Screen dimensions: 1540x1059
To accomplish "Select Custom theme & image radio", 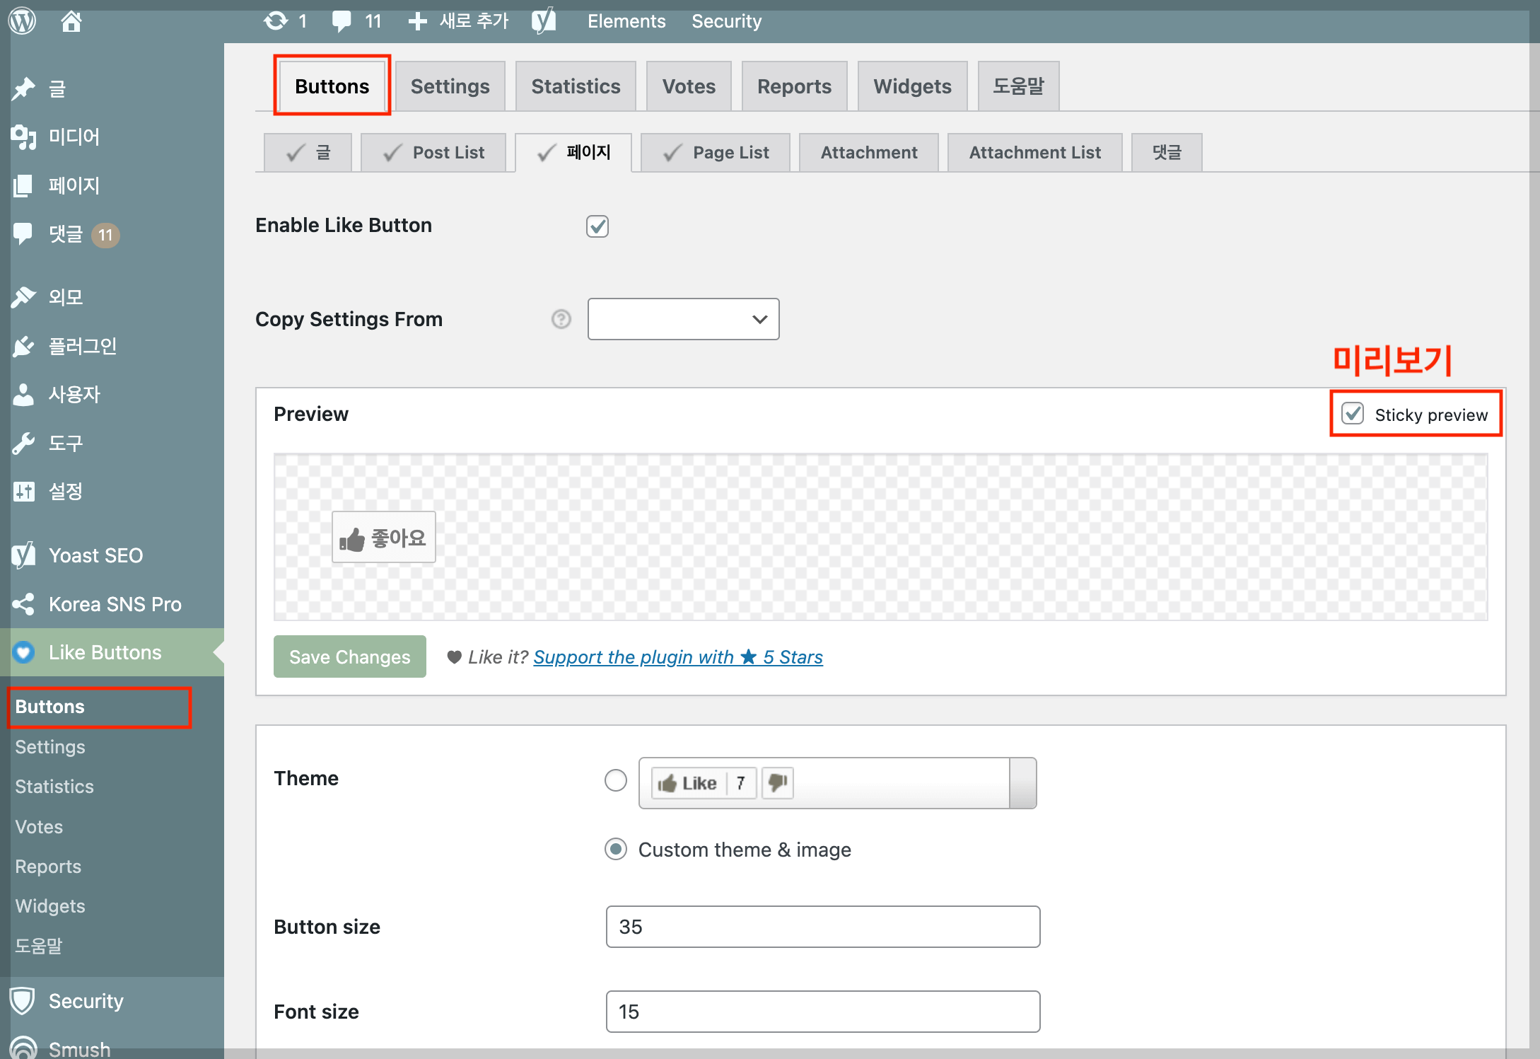I will [616, 849].
